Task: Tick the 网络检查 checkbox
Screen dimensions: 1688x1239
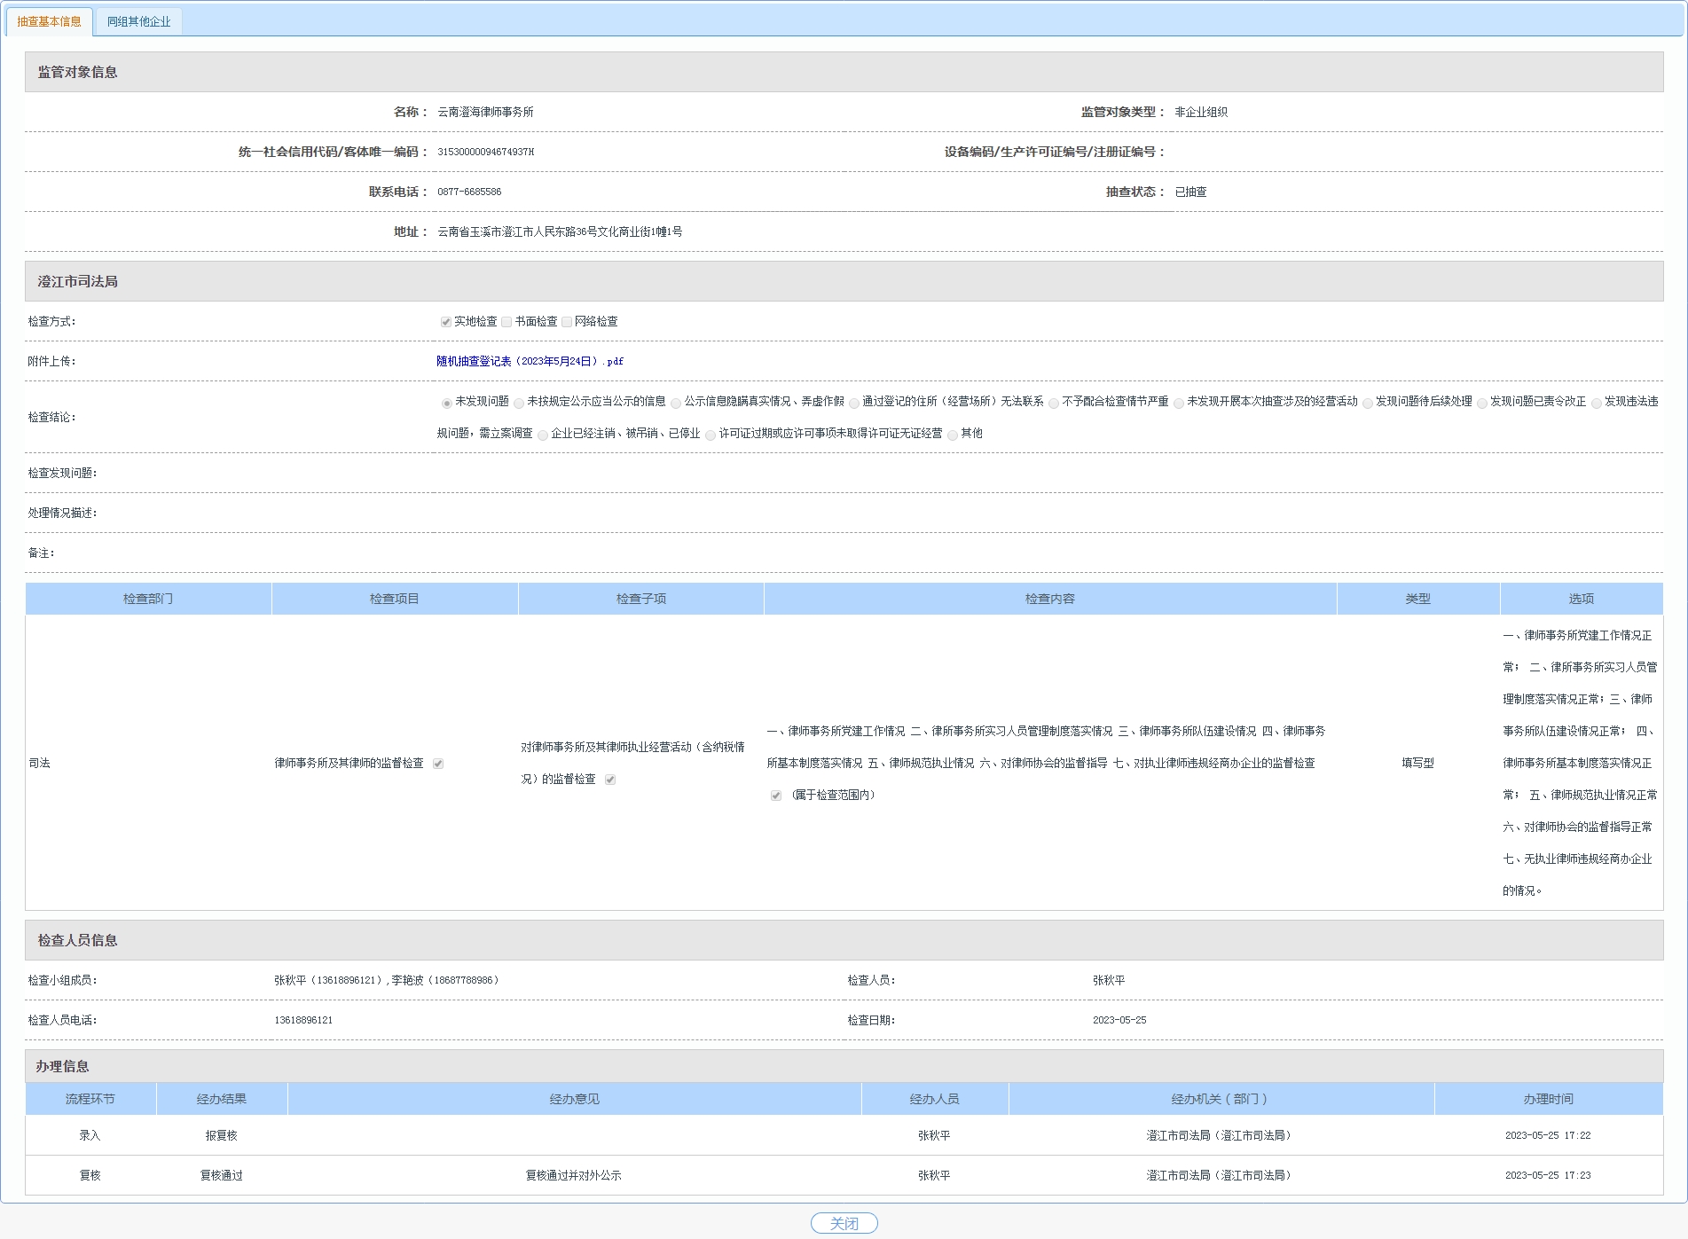Action: point(567,322)
